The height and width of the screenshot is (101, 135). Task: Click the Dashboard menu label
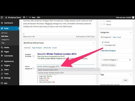(8, 23)
